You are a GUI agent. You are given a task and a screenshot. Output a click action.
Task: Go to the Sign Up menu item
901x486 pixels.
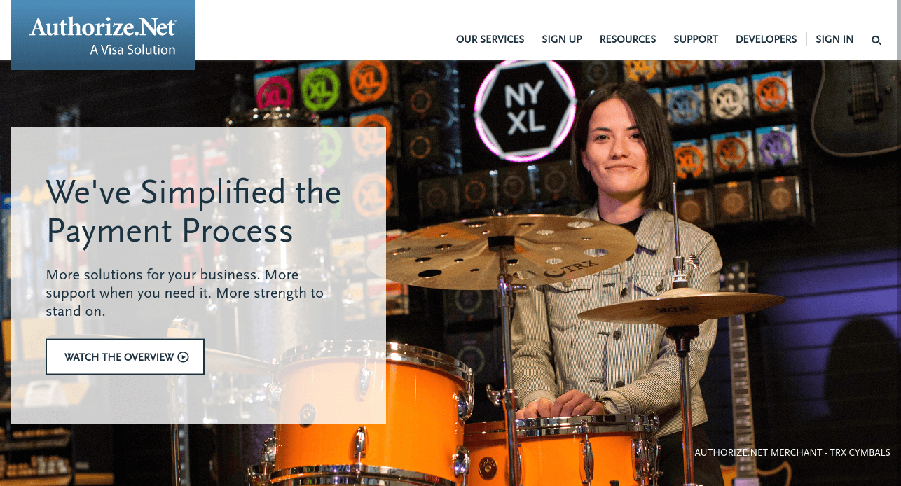click(562, 39)
